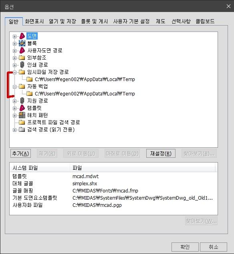234x254 pixels.
Task: Click the 해치 패턴 hatch icon
Action: tap(22, 115)
